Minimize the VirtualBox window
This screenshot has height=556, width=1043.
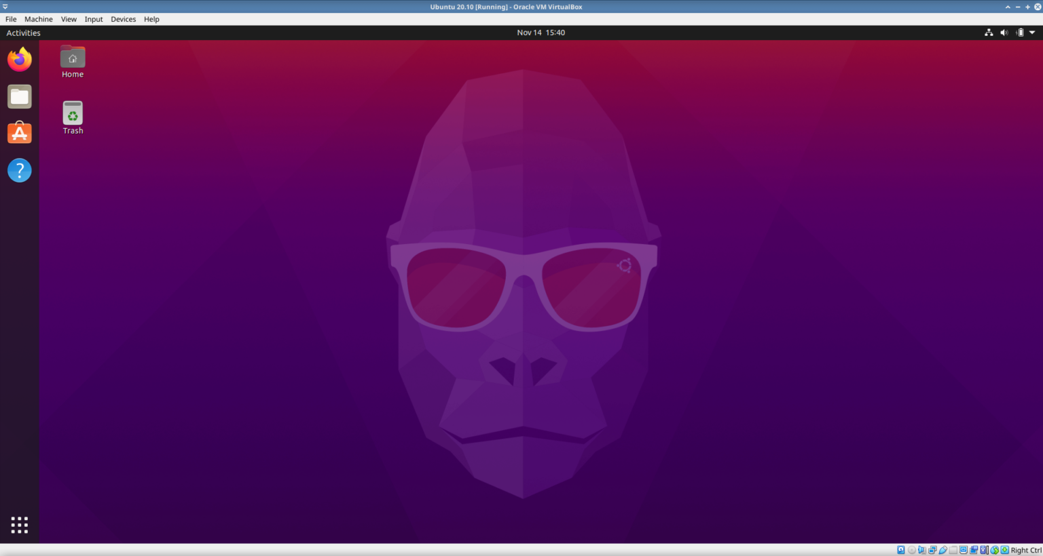click(1018, 7)
